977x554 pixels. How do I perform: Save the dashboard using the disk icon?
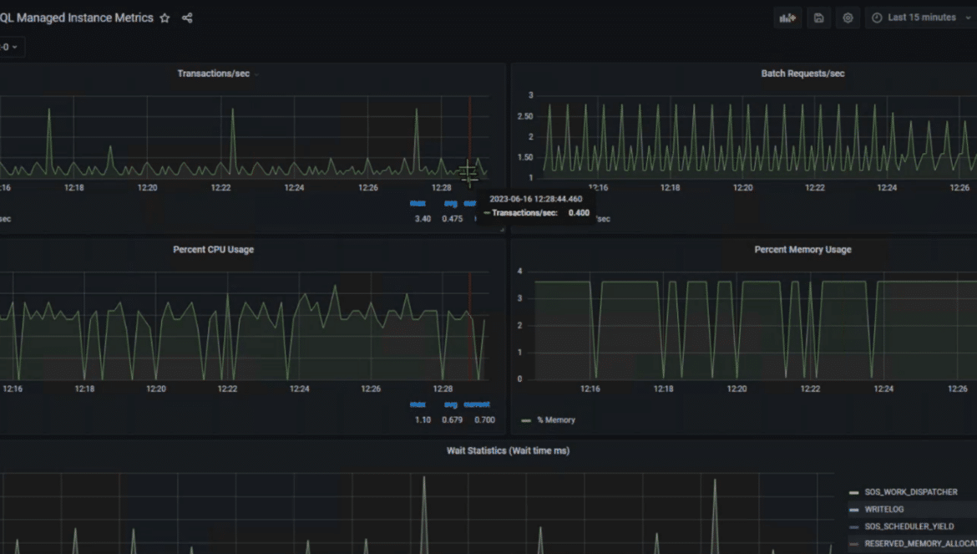click(x=818, y=18)
